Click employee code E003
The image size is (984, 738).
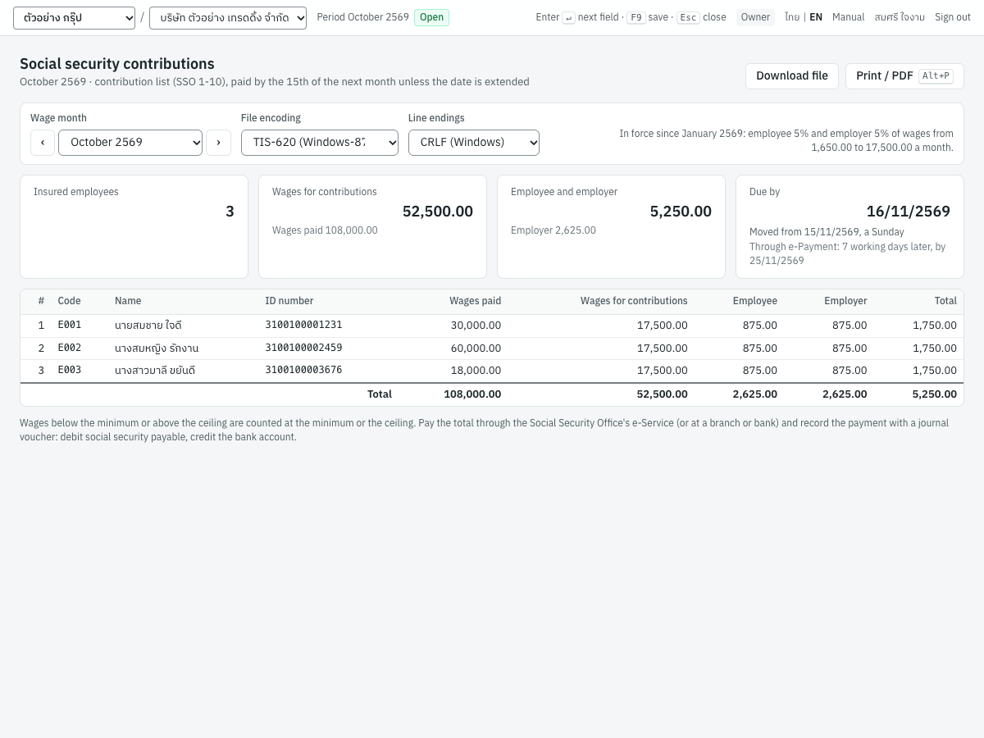(70, 371)
